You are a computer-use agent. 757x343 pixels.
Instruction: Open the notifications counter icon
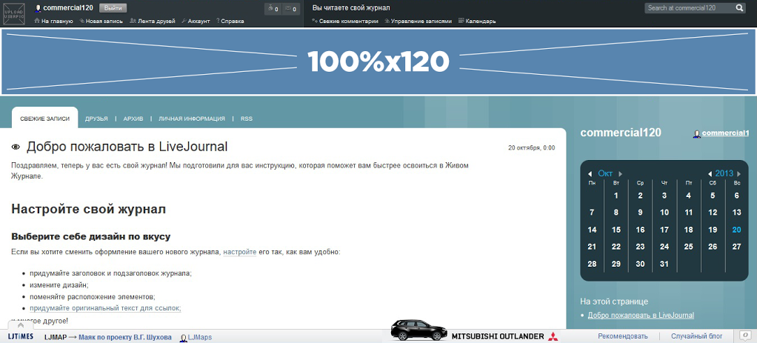point(273,9)
